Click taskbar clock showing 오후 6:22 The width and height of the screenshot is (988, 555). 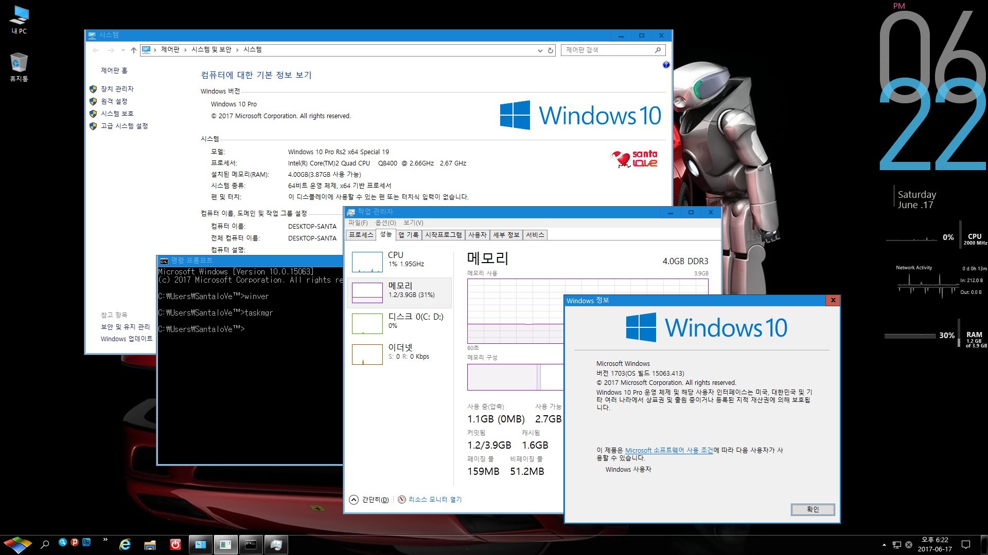(x=935, y=544)
